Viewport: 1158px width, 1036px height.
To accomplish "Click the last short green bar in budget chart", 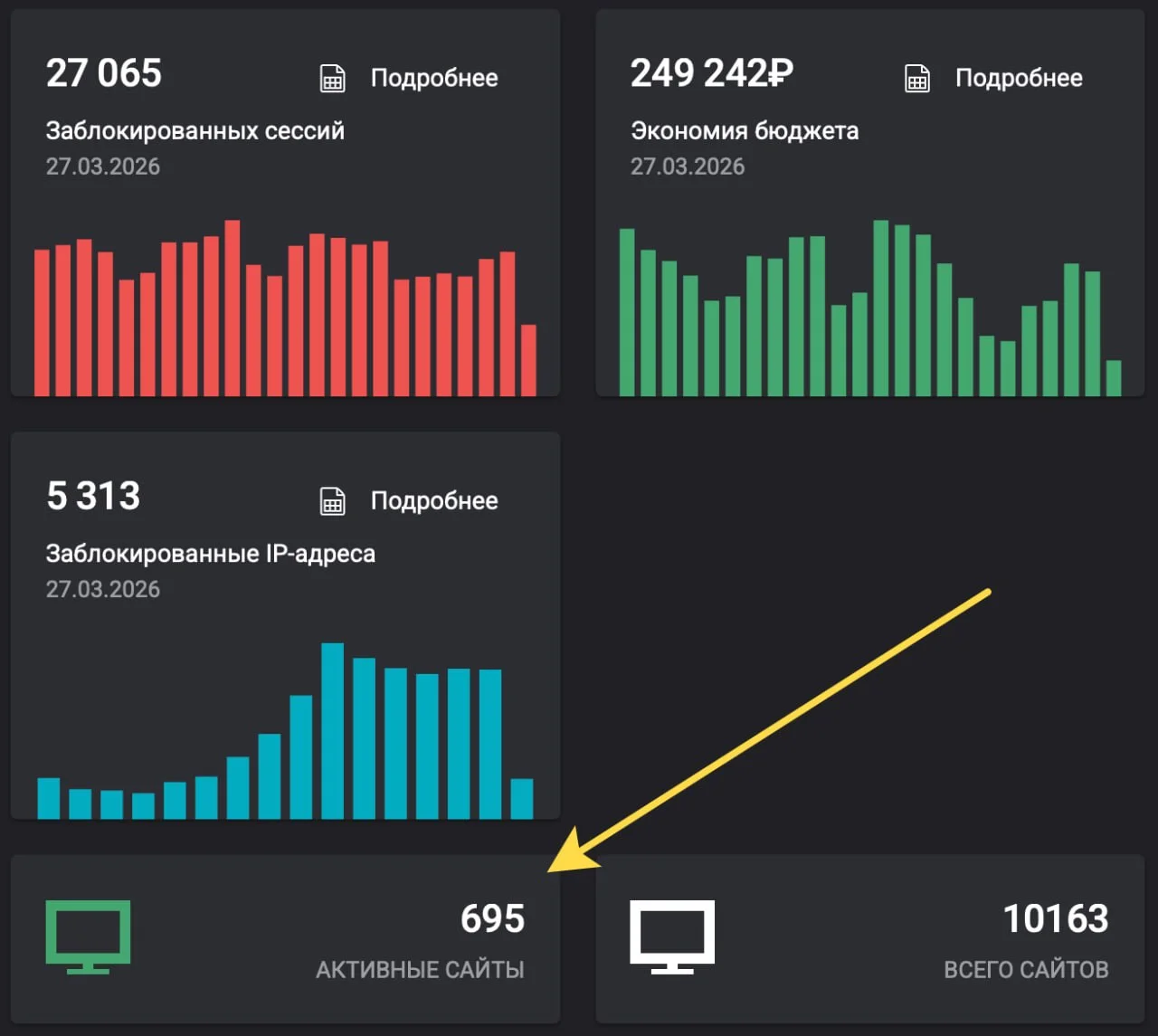I will [x=1114, y=378].
